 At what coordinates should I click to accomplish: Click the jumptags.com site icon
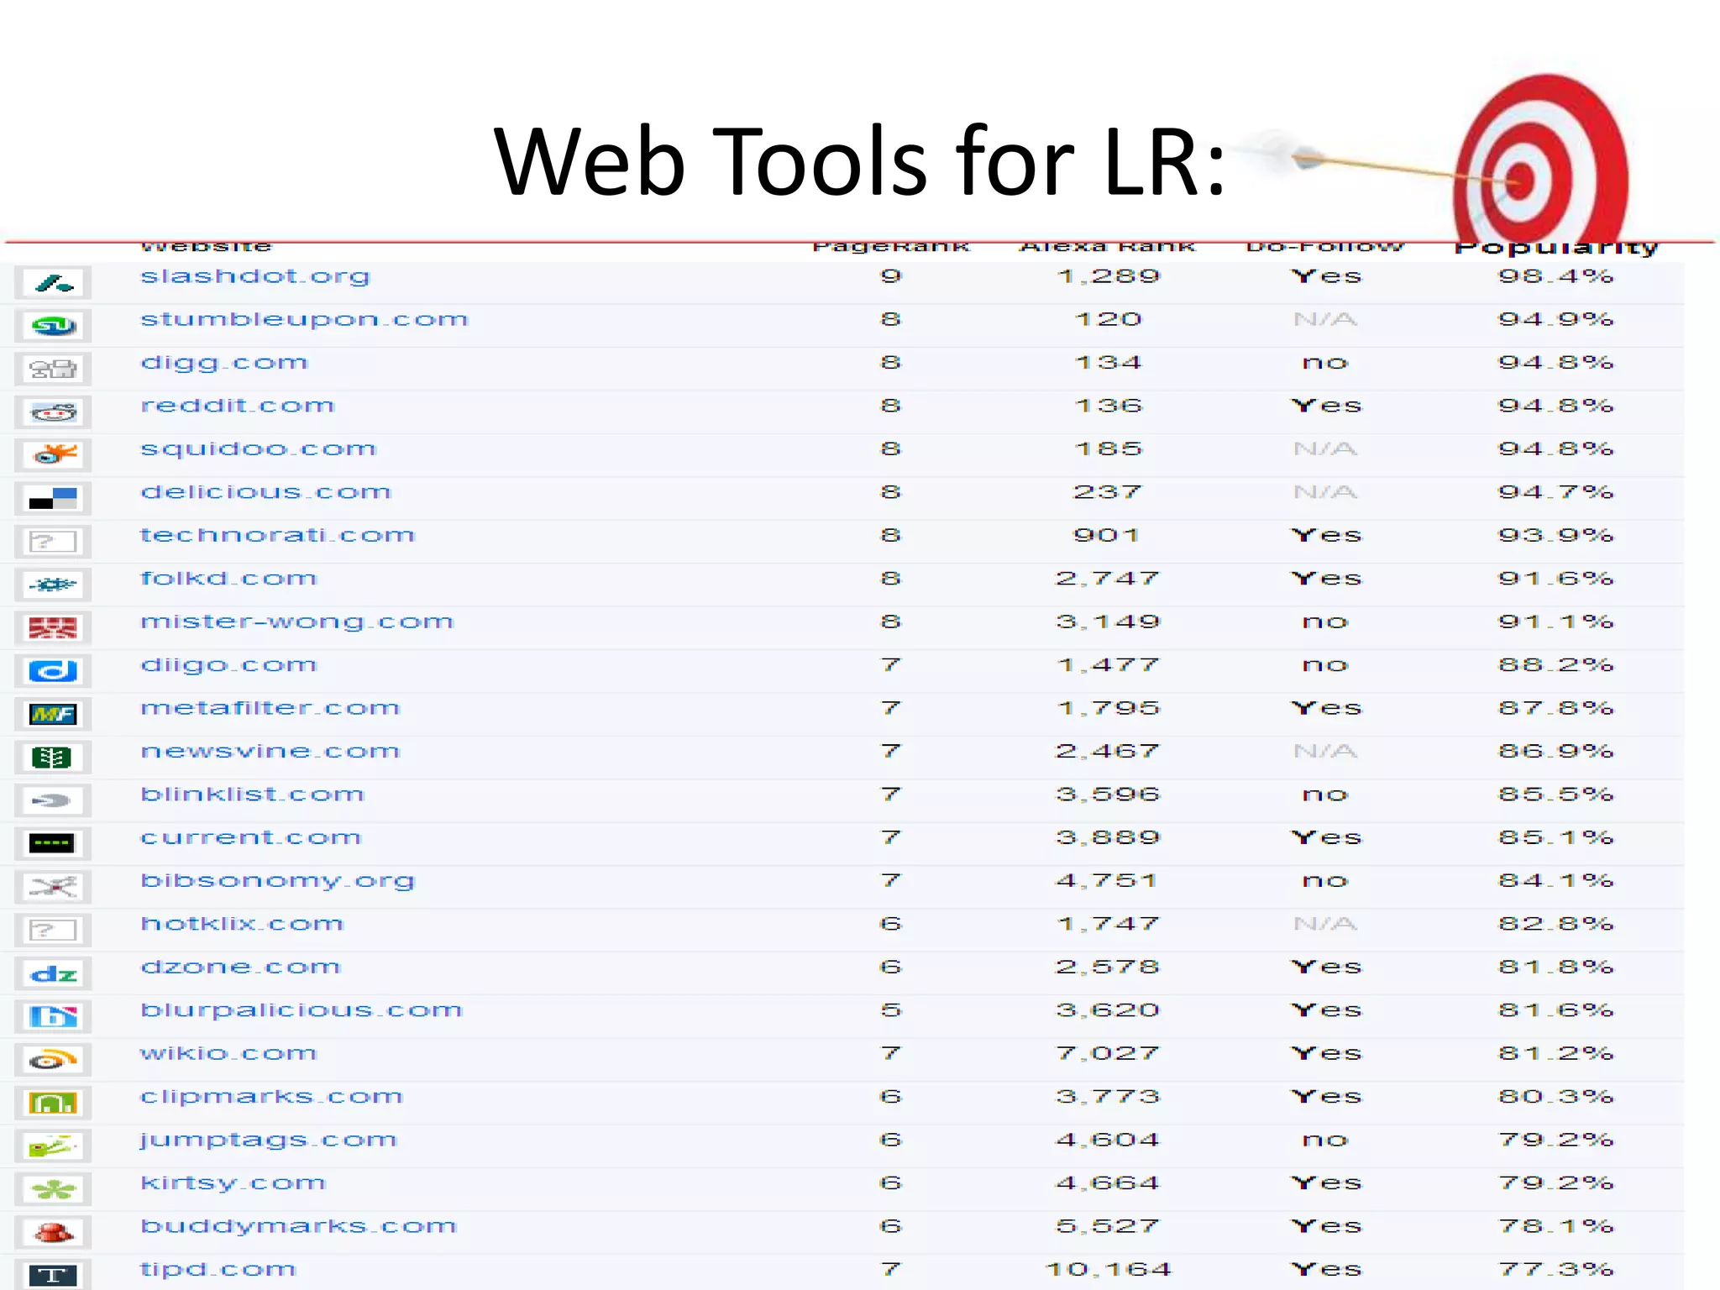[53, 1146]
